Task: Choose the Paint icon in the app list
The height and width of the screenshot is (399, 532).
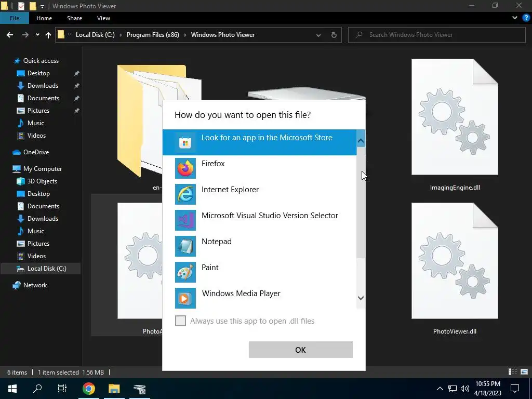Action: (x=185, y=272)
